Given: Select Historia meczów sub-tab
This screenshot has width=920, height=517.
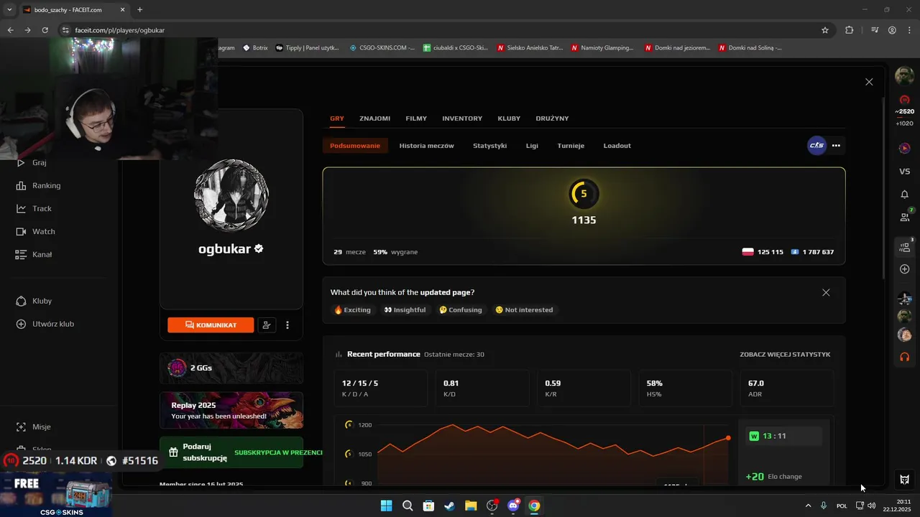Looking at the screenshot, I should tap(426, 146).
